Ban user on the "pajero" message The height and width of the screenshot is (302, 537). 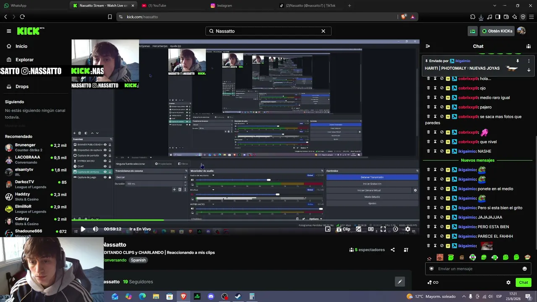pos(442,107)
